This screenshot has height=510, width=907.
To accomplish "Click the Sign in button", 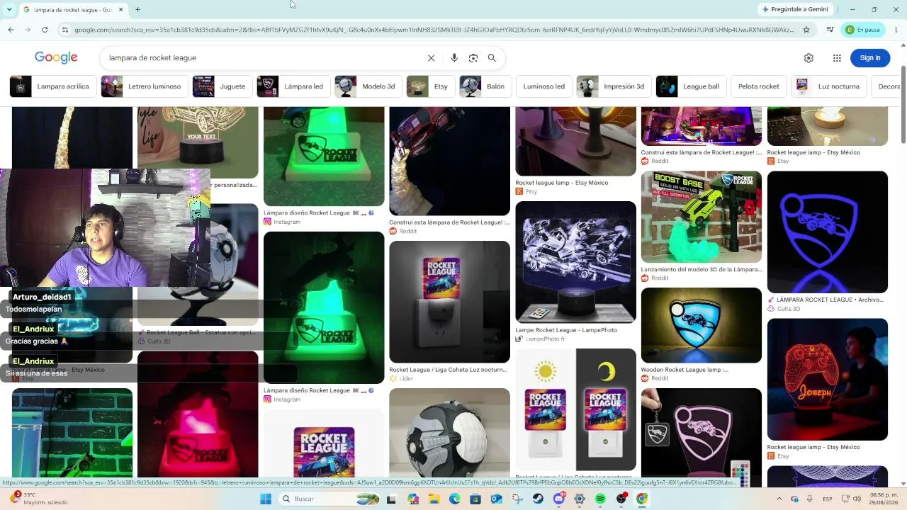I will pos(870,58).
